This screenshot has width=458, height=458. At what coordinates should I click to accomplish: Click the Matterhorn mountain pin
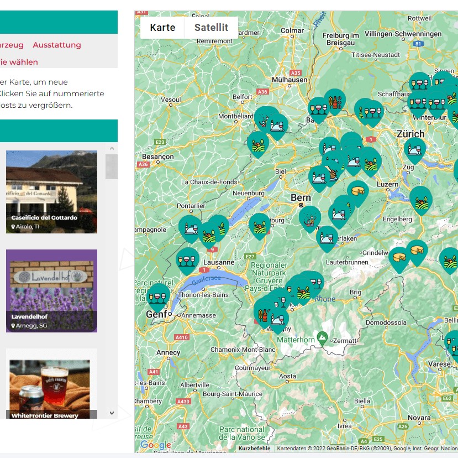[x=322, y=339]
